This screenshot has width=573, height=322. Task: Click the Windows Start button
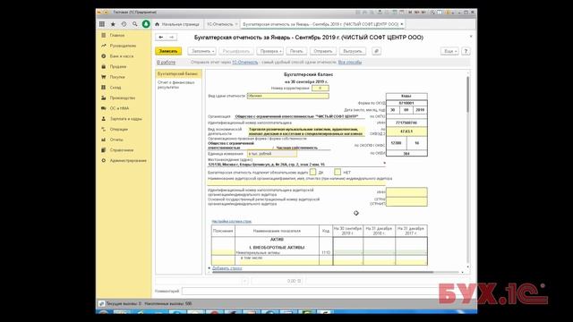coord(104,312)
